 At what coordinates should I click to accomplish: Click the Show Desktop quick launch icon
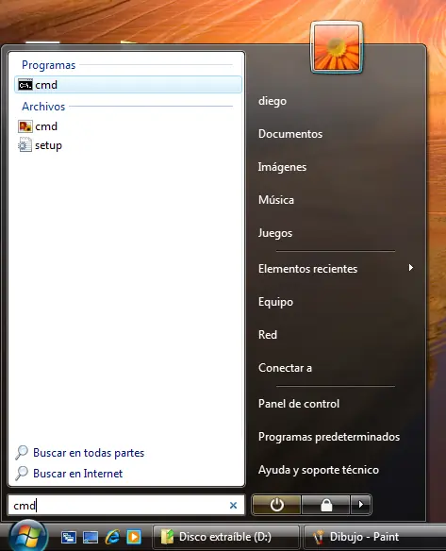pos(91,537)
